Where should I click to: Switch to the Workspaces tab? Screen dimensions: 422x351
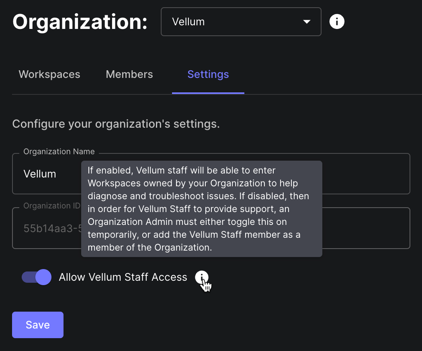pos(49,75)
